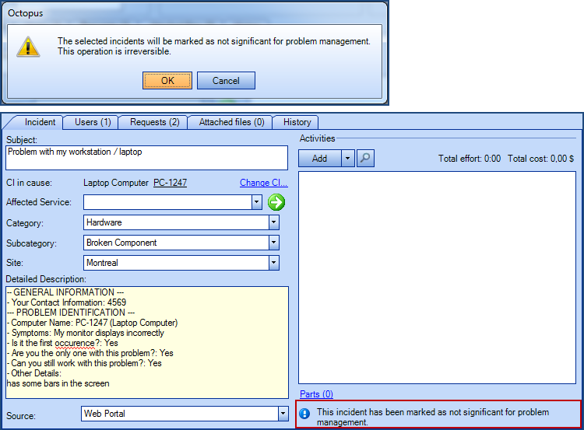Open the Site dropdown showing Montreal

click(x=273, y=263)
